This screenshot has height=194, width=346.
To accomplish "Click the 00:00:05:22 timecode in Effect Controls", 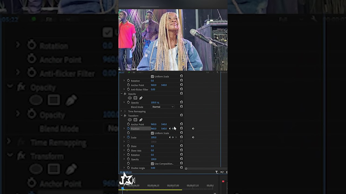I will point(126,172).
